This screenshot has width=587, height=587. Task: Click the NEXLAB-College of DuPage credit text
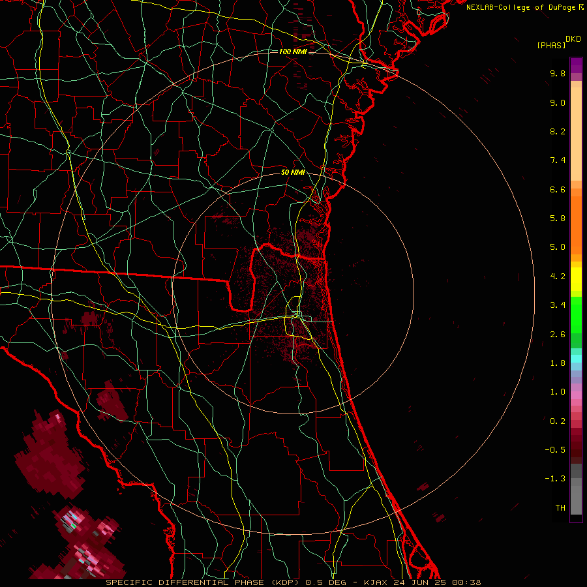(x=520, y=7)
